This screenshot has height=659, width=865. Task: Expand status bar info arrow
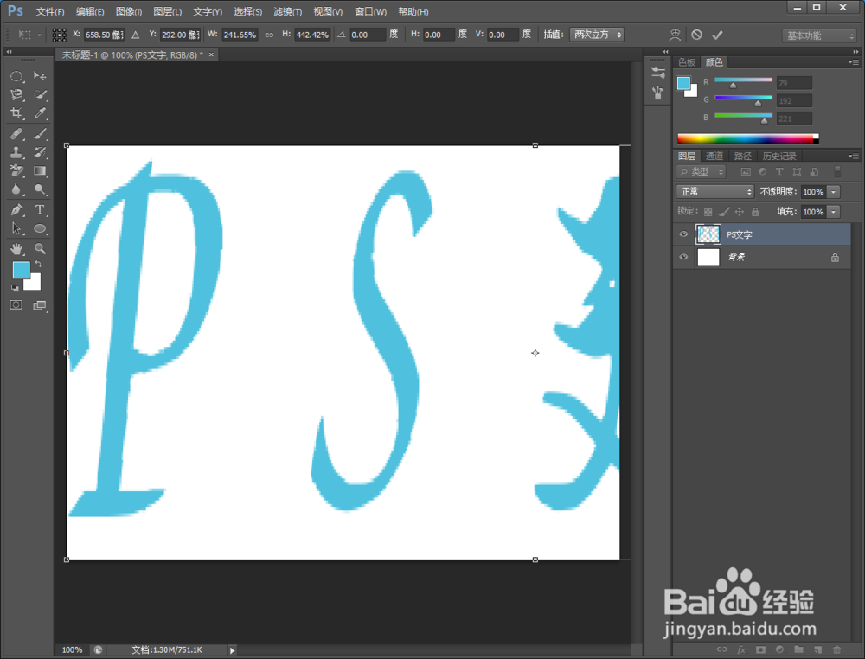(x=232, y=650)
